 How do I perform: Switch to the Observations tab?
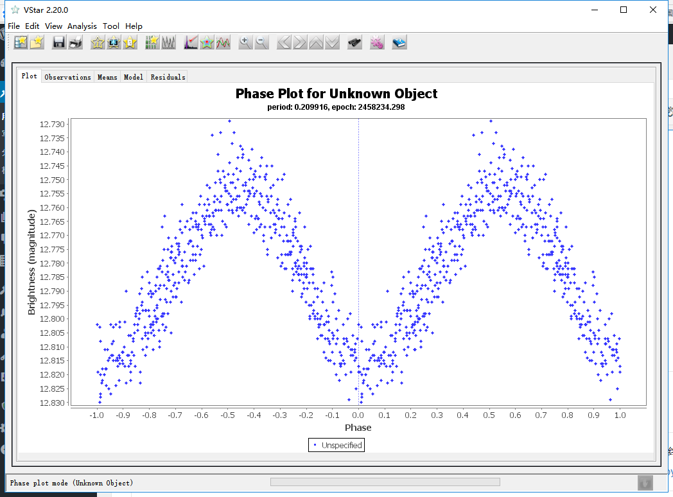[68, 77]
